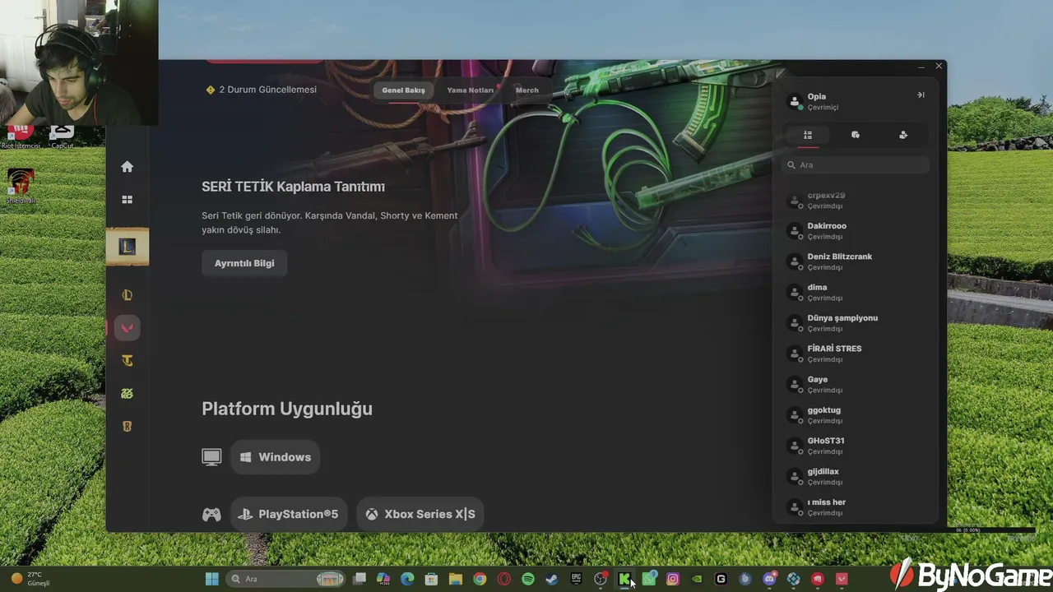The width and height of the screenshot is (1053, 592).
Task: Open the add friend tab
Action: [x=903, y=135]
